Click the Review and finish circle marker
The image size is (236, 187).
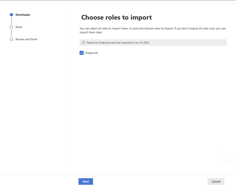[12, 39]
